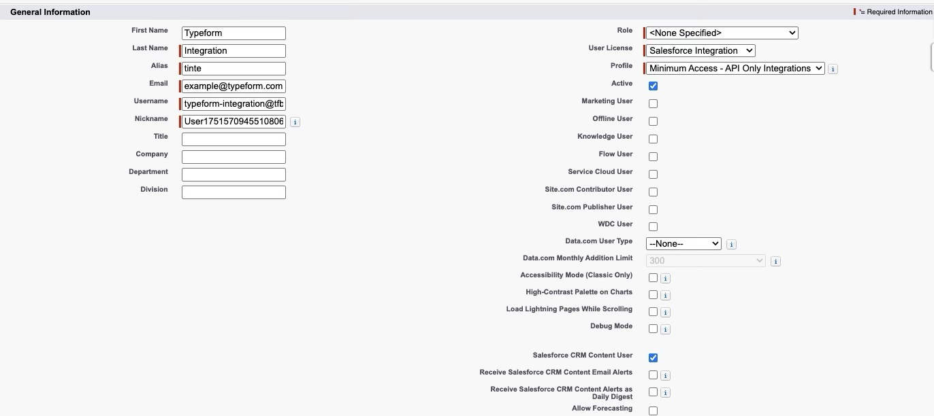Click the info icon next to Nickname
The height and width of the screenshot is (416, 934).
(x=295, y=122)
